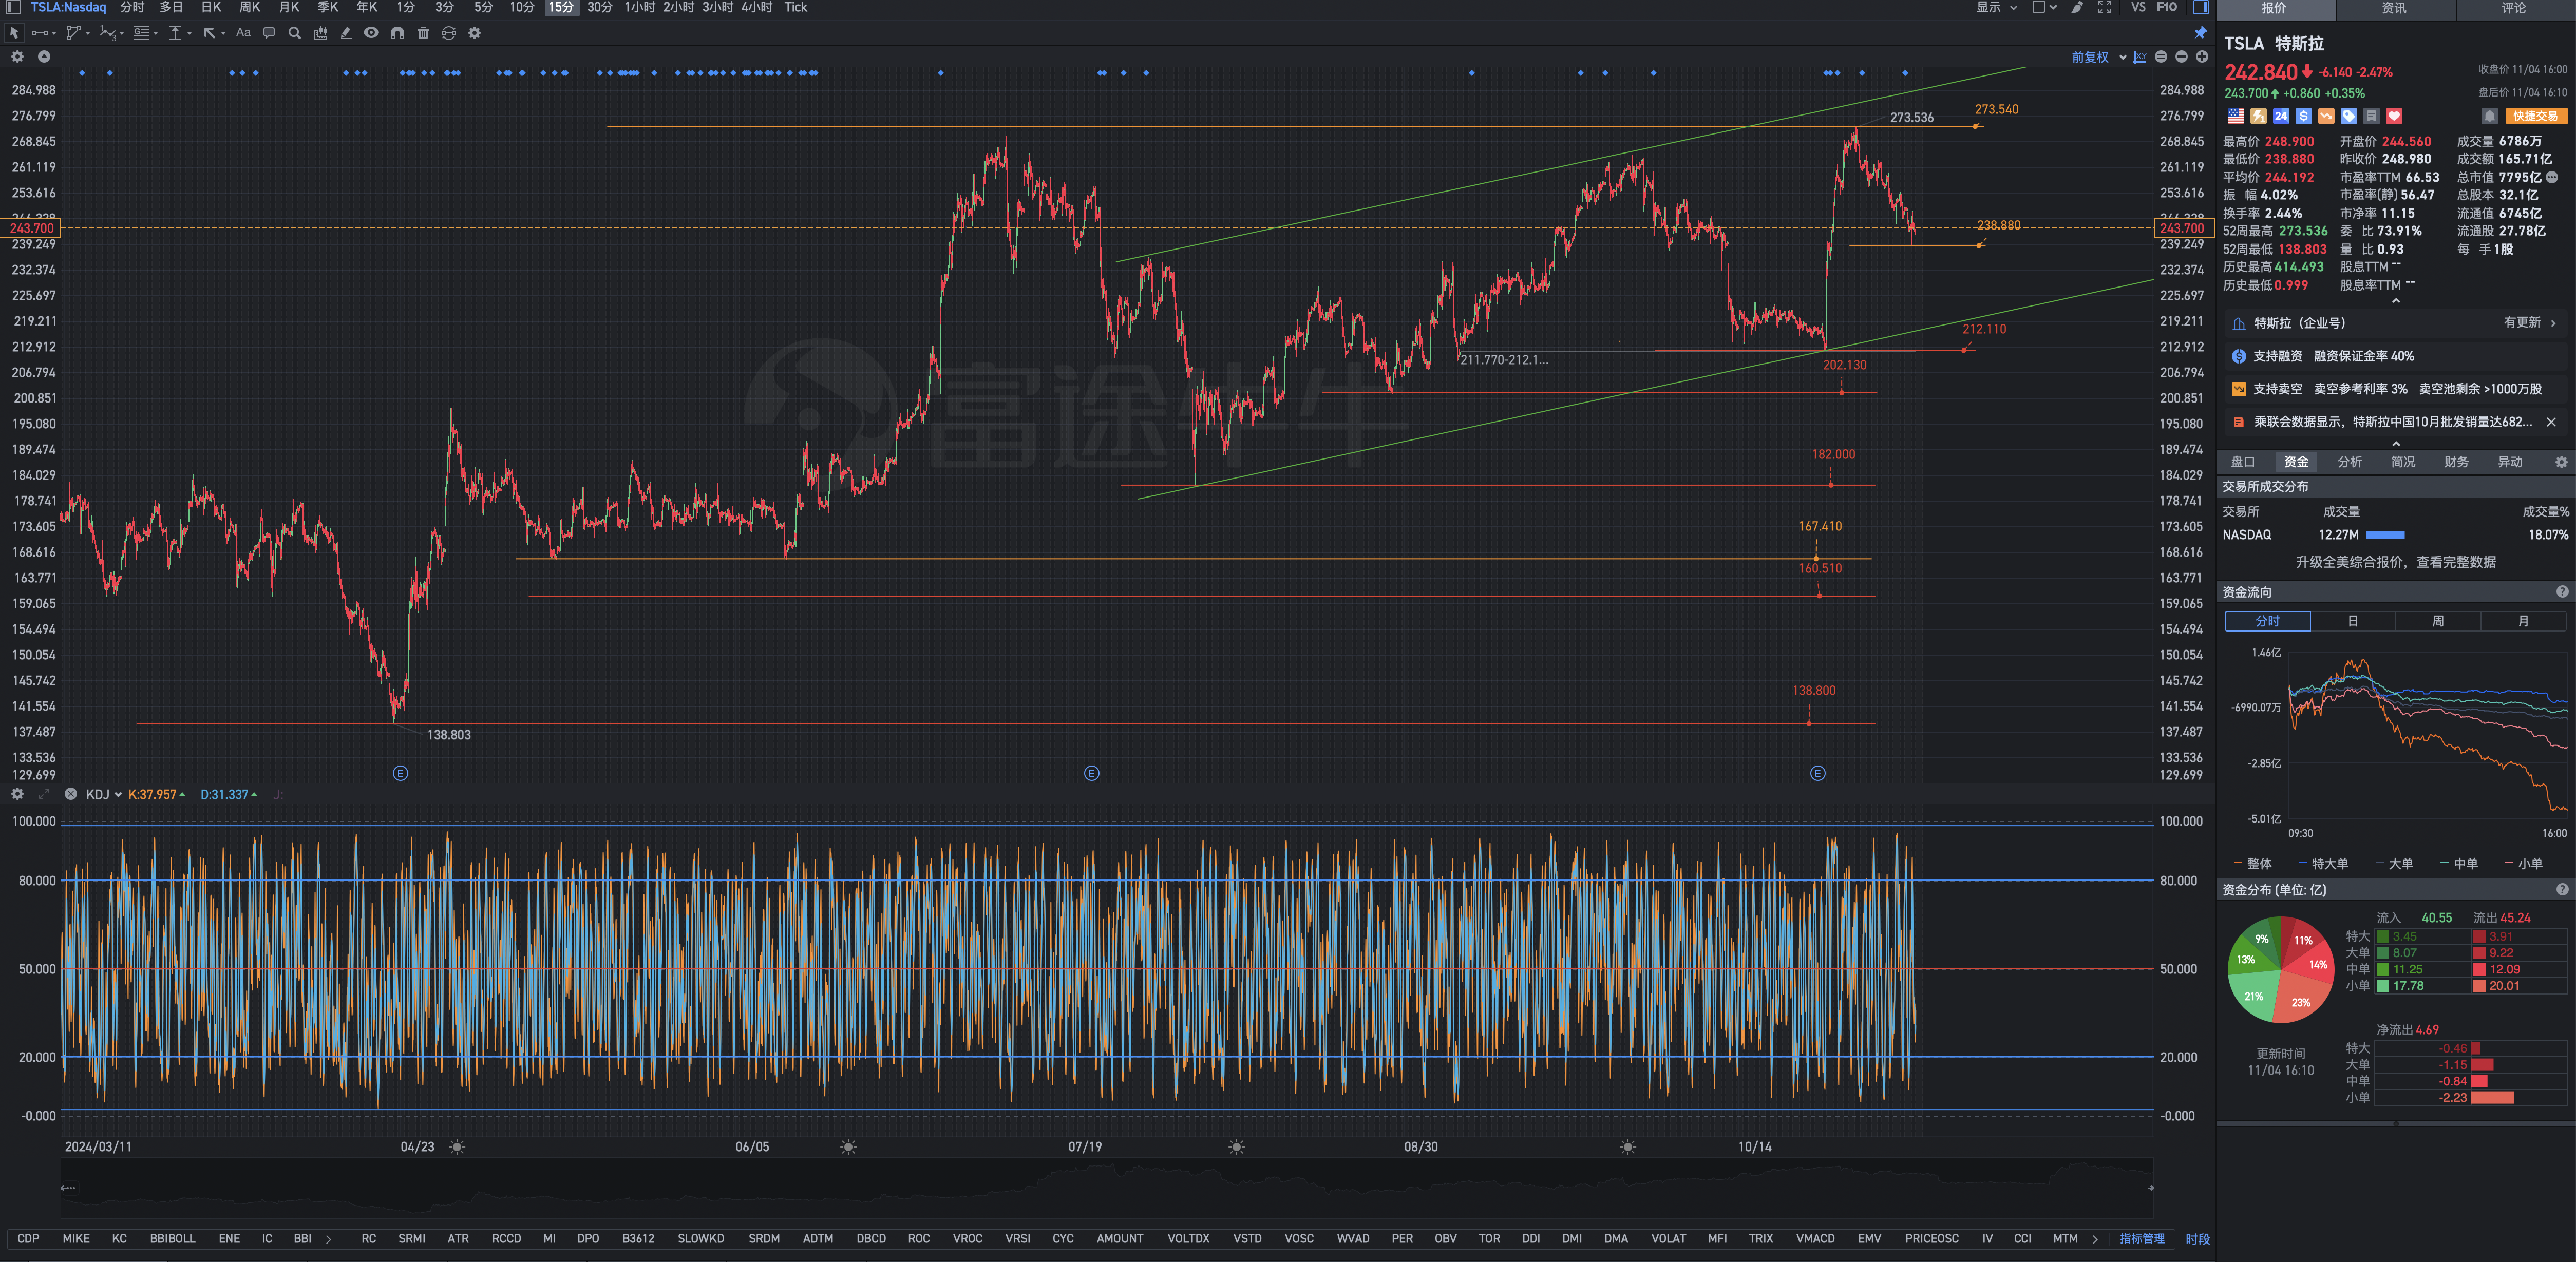Viewport: 2576px width, 1262px height.
Task: Switch to the 资讯 news tab
Action: (2394, 8)
